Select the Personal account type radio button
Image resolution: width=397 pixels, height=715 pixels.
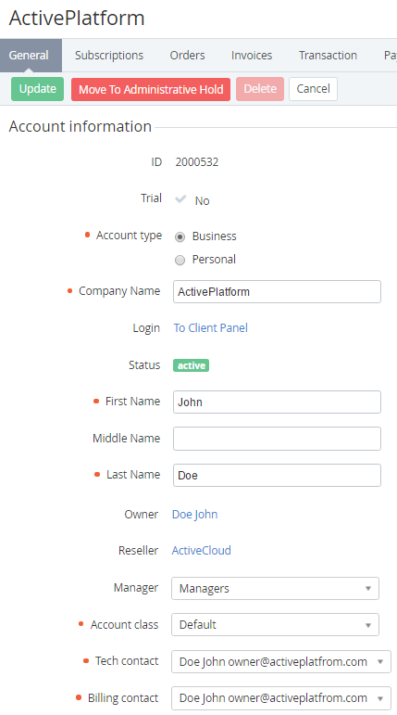point(180,260)
